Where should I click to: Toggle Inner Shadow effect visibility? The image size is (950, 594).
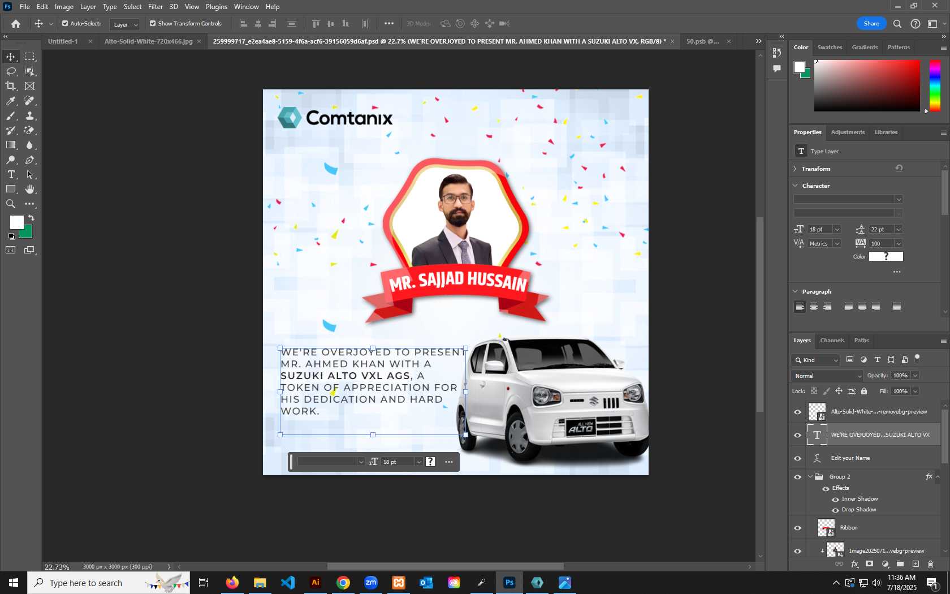[835, 499]
